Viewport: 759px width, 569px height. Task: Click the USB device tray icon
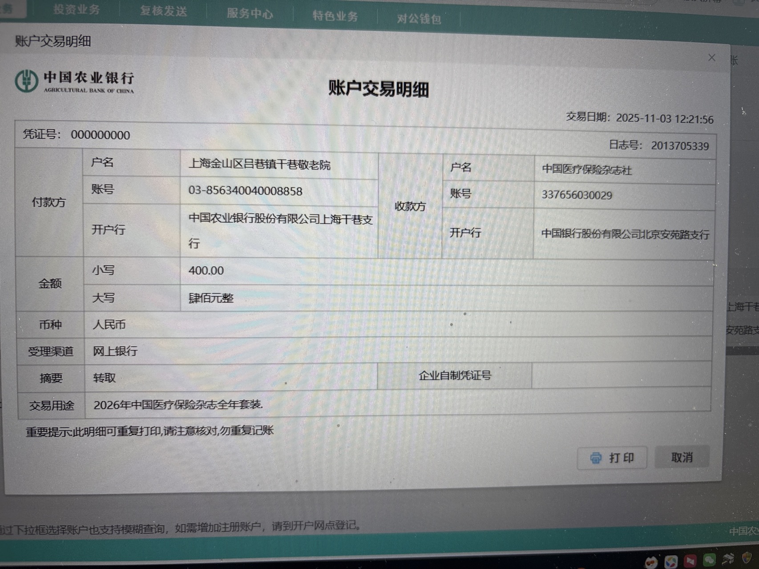click(728, 559)
